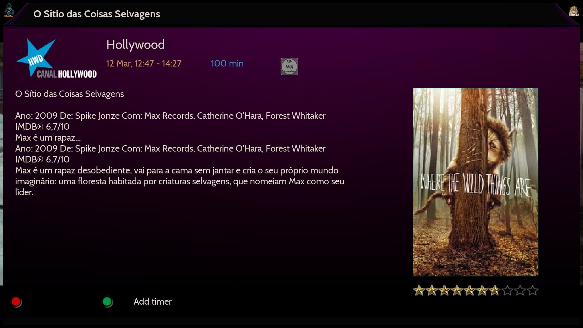Viewport: 583px width, 328px height.
Task: Click the synopsis paragraph about Max desobediente
Action: pos(179,181)
